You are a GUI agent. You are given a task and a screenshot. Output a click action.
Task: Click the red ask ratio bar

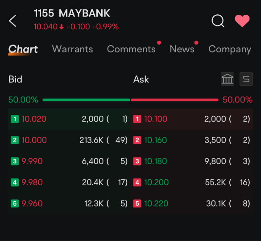click(x=174, y=100)
